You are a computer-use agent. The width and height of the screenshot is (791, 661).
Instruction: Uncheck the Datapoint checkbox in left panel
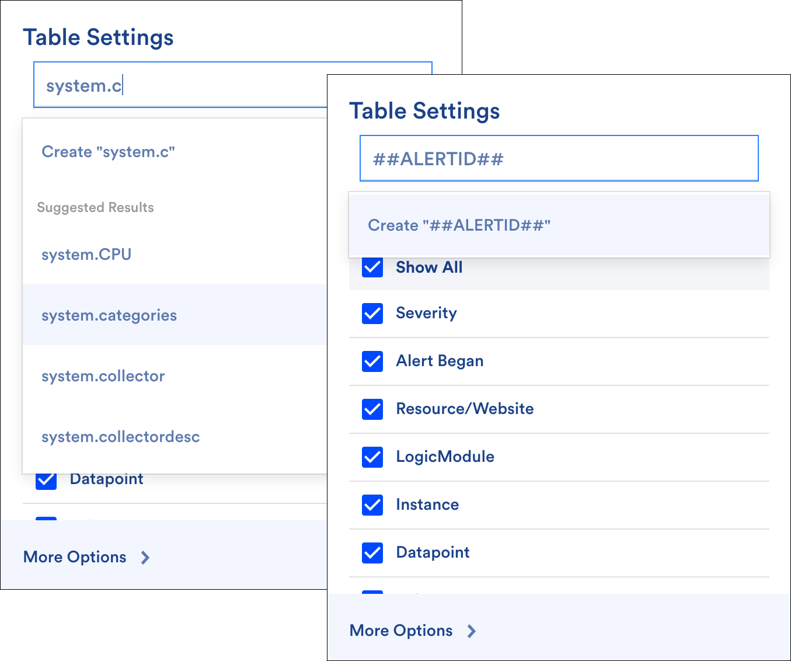[46, 479]
